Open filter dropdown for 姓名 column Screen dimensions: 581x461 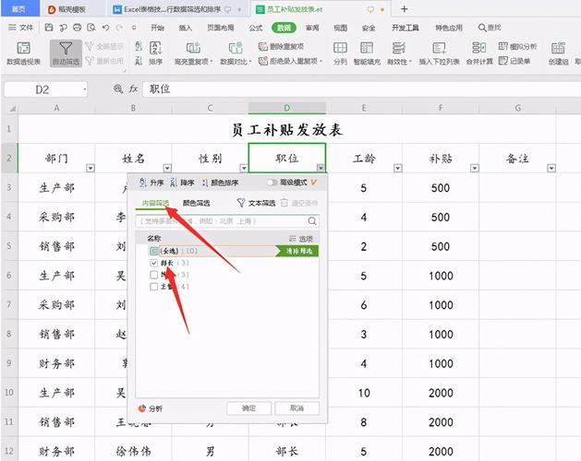[167, 169]
